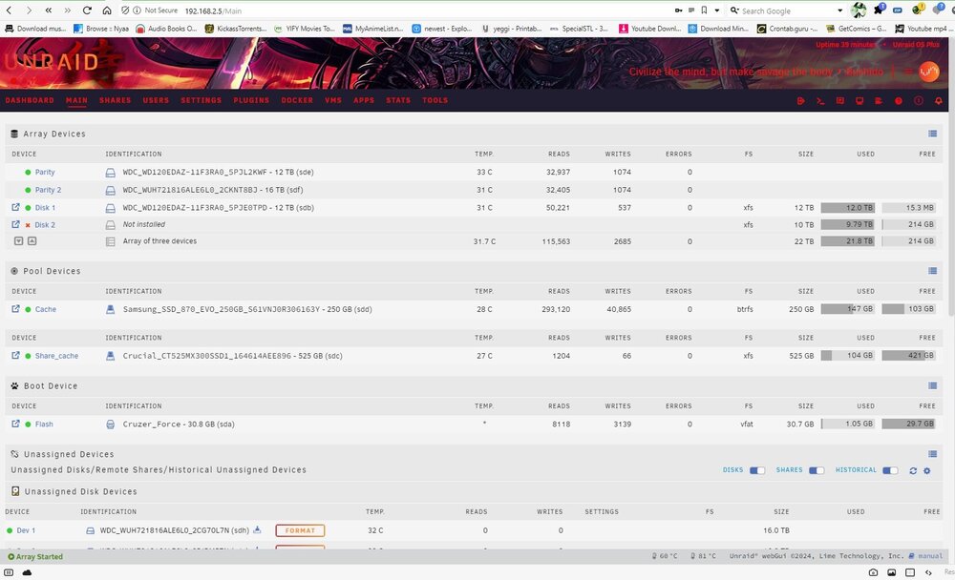
Task: Browse Cache pool via its folder icon
Action: (x=16, y=308)
